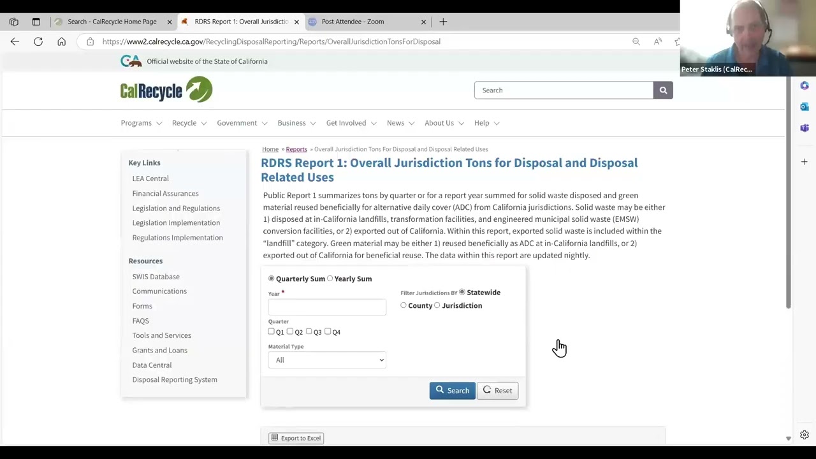Check the Q2 quarter checkbox
The height and width of the screenshot is (459, 816).
pyautogui.click(x=290, y=331)
